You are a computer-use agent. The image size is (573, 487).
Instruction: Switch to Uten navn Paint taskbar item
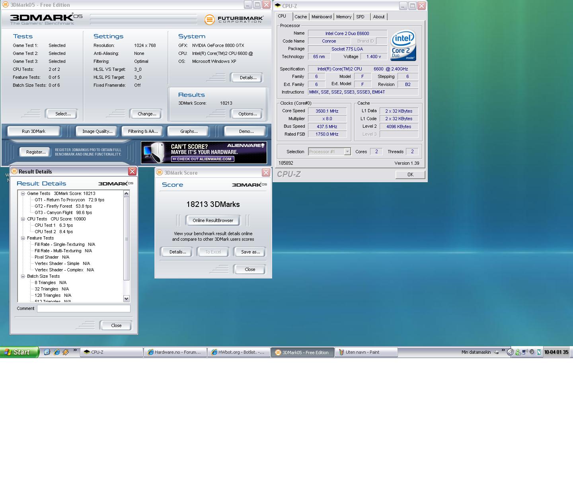366,352
